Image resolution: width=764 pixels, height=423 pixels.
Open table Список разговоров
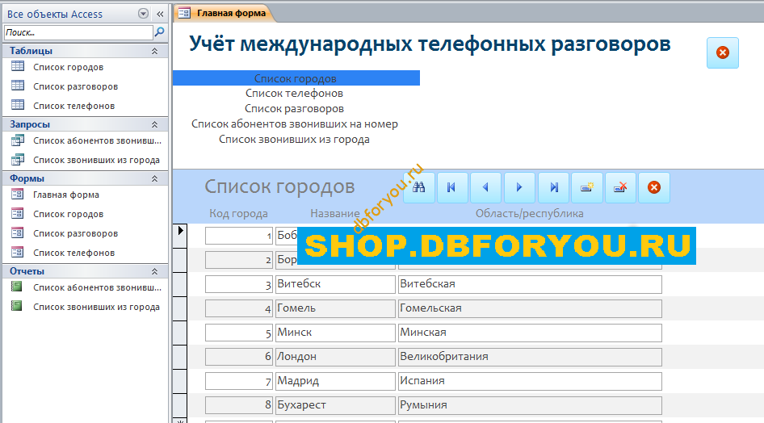[75, 86]
